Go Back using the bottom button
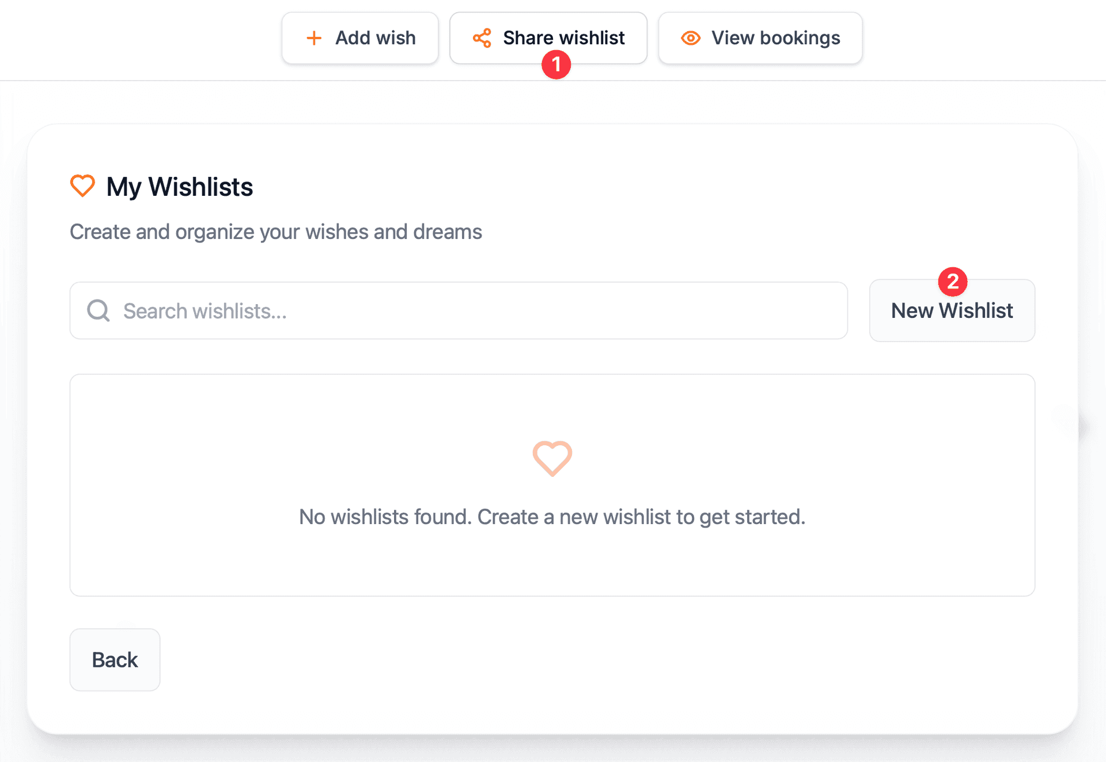This screenshot has width=1106, height=762. tap(115, 659)
